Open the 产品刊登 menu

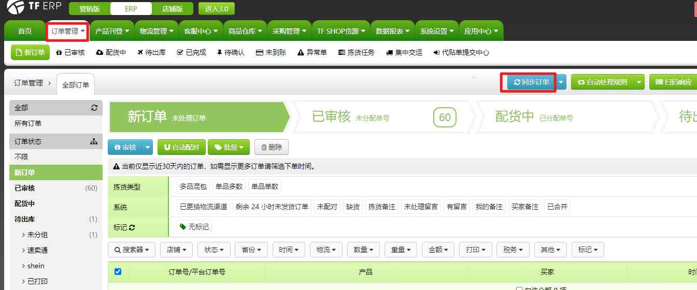tap(112, 31)
